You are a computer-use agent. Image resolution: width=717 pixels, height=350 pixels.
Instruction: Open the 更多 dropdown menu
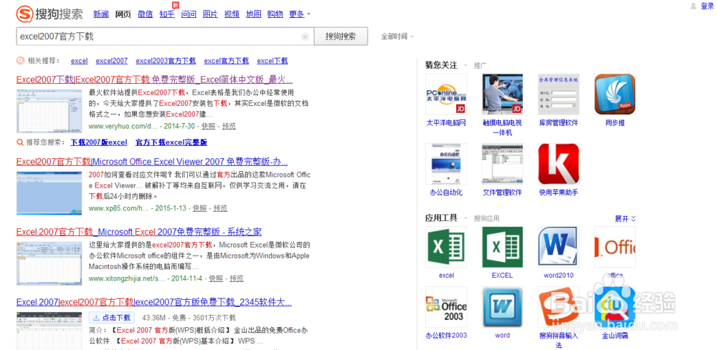click(300, 14)
